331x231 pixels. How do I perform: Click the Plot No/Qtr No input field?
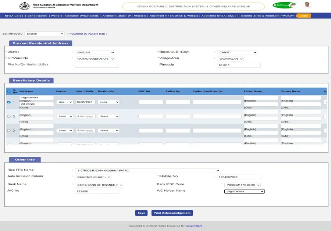(x=97, y=65)
